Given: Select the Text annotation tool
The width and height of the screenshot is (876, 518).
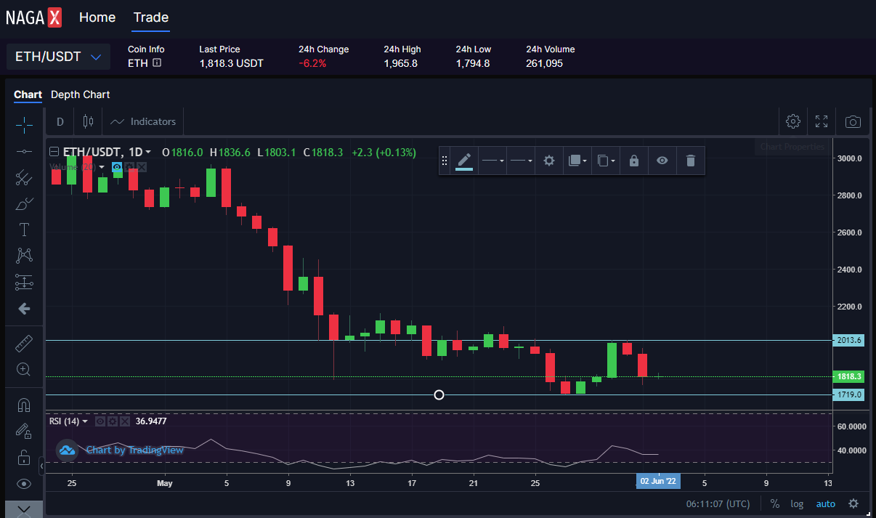Looking at the screenshot, I should [24, 230].
